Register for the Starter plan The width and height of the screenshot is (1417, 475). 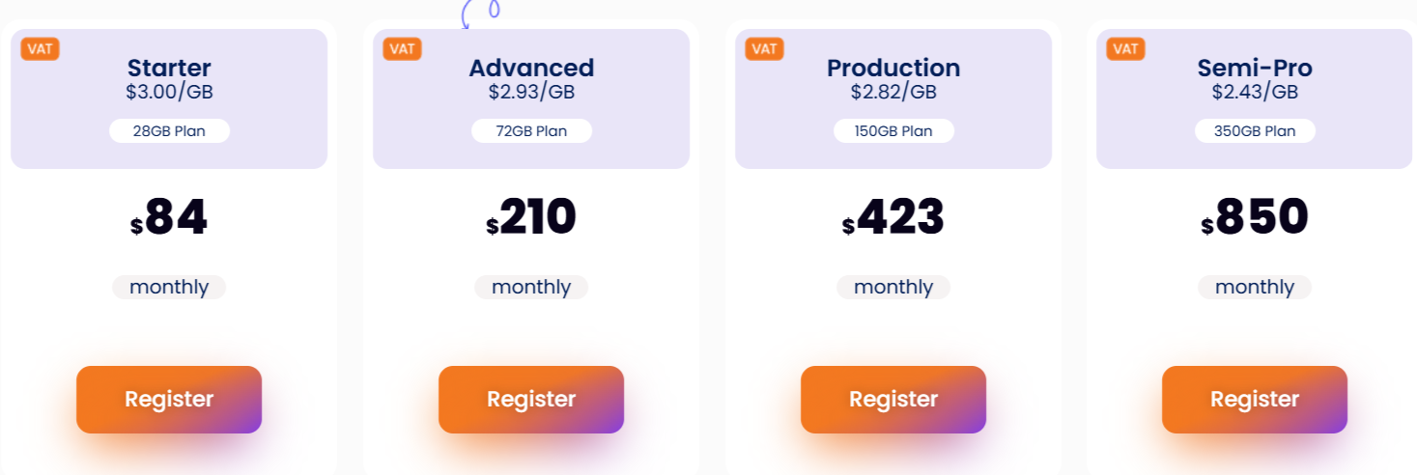click(x=169, y=400)
